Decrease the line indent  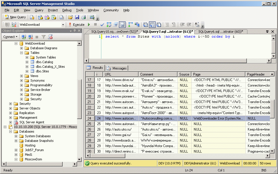[182, 25]
